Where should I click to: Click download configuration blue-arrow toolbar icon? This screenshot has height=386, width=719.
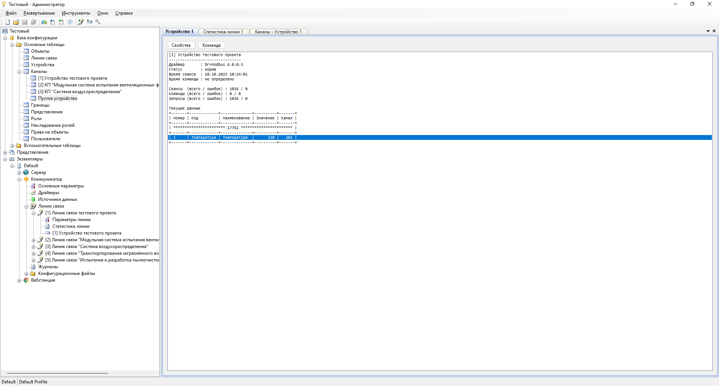pos(52,22)
